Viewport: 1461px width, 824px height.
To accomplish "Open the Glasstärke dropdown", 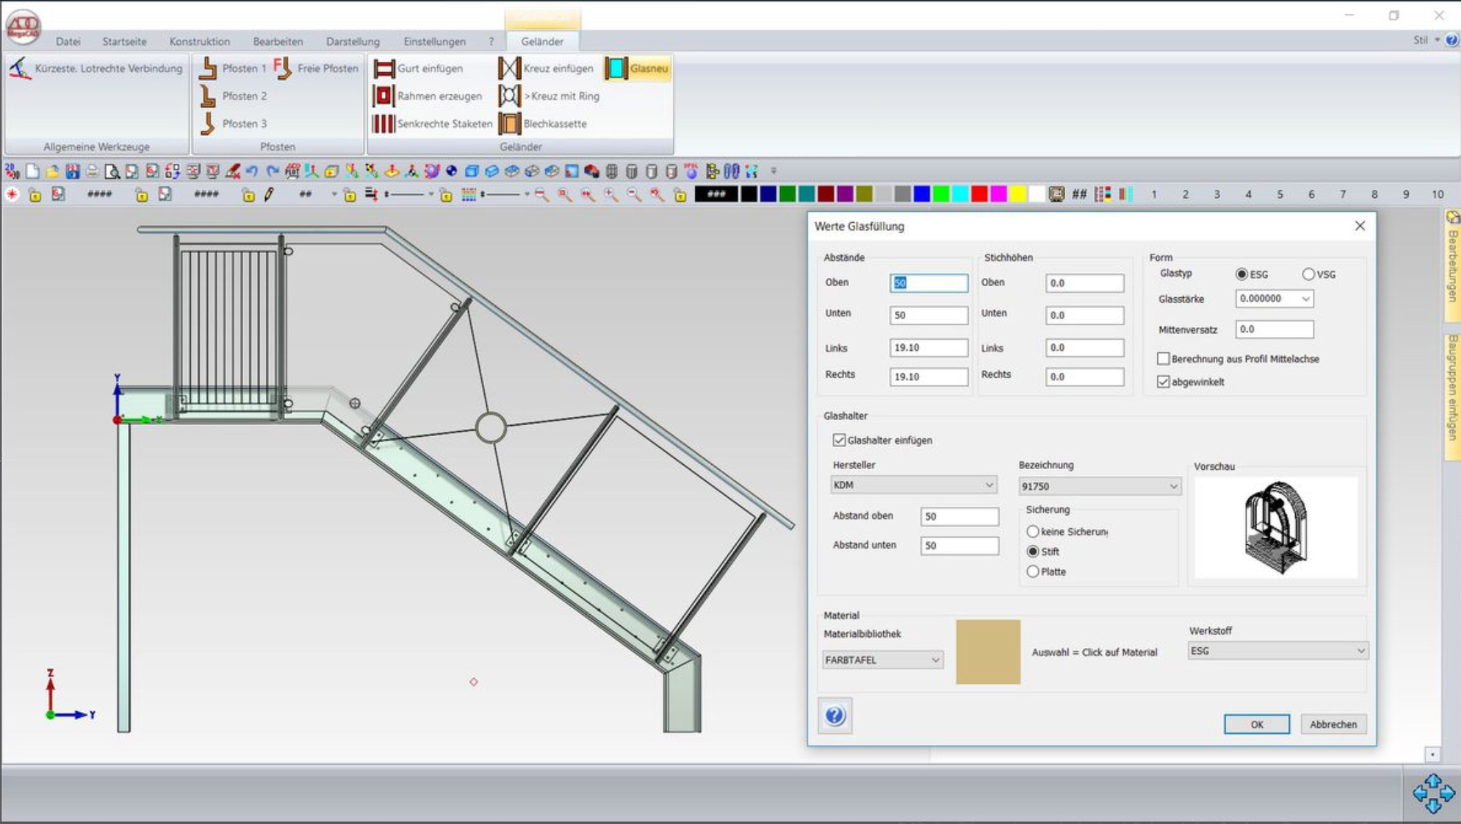I will (1305, 299).
